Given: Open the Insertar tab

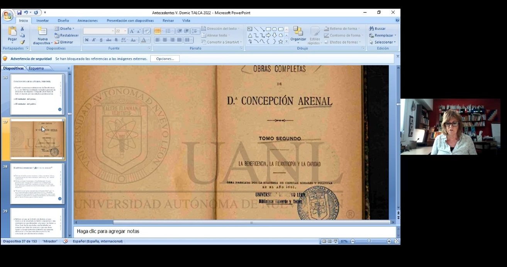Looking at the screenshot, I should [x=42, y=20].
